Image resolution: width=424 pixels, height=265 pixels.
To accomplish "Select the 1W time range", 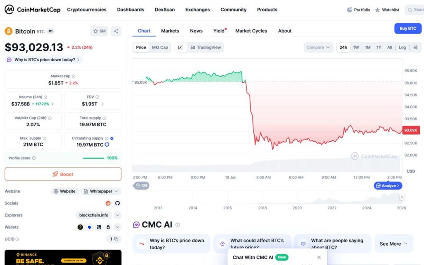I will [356, 48].
